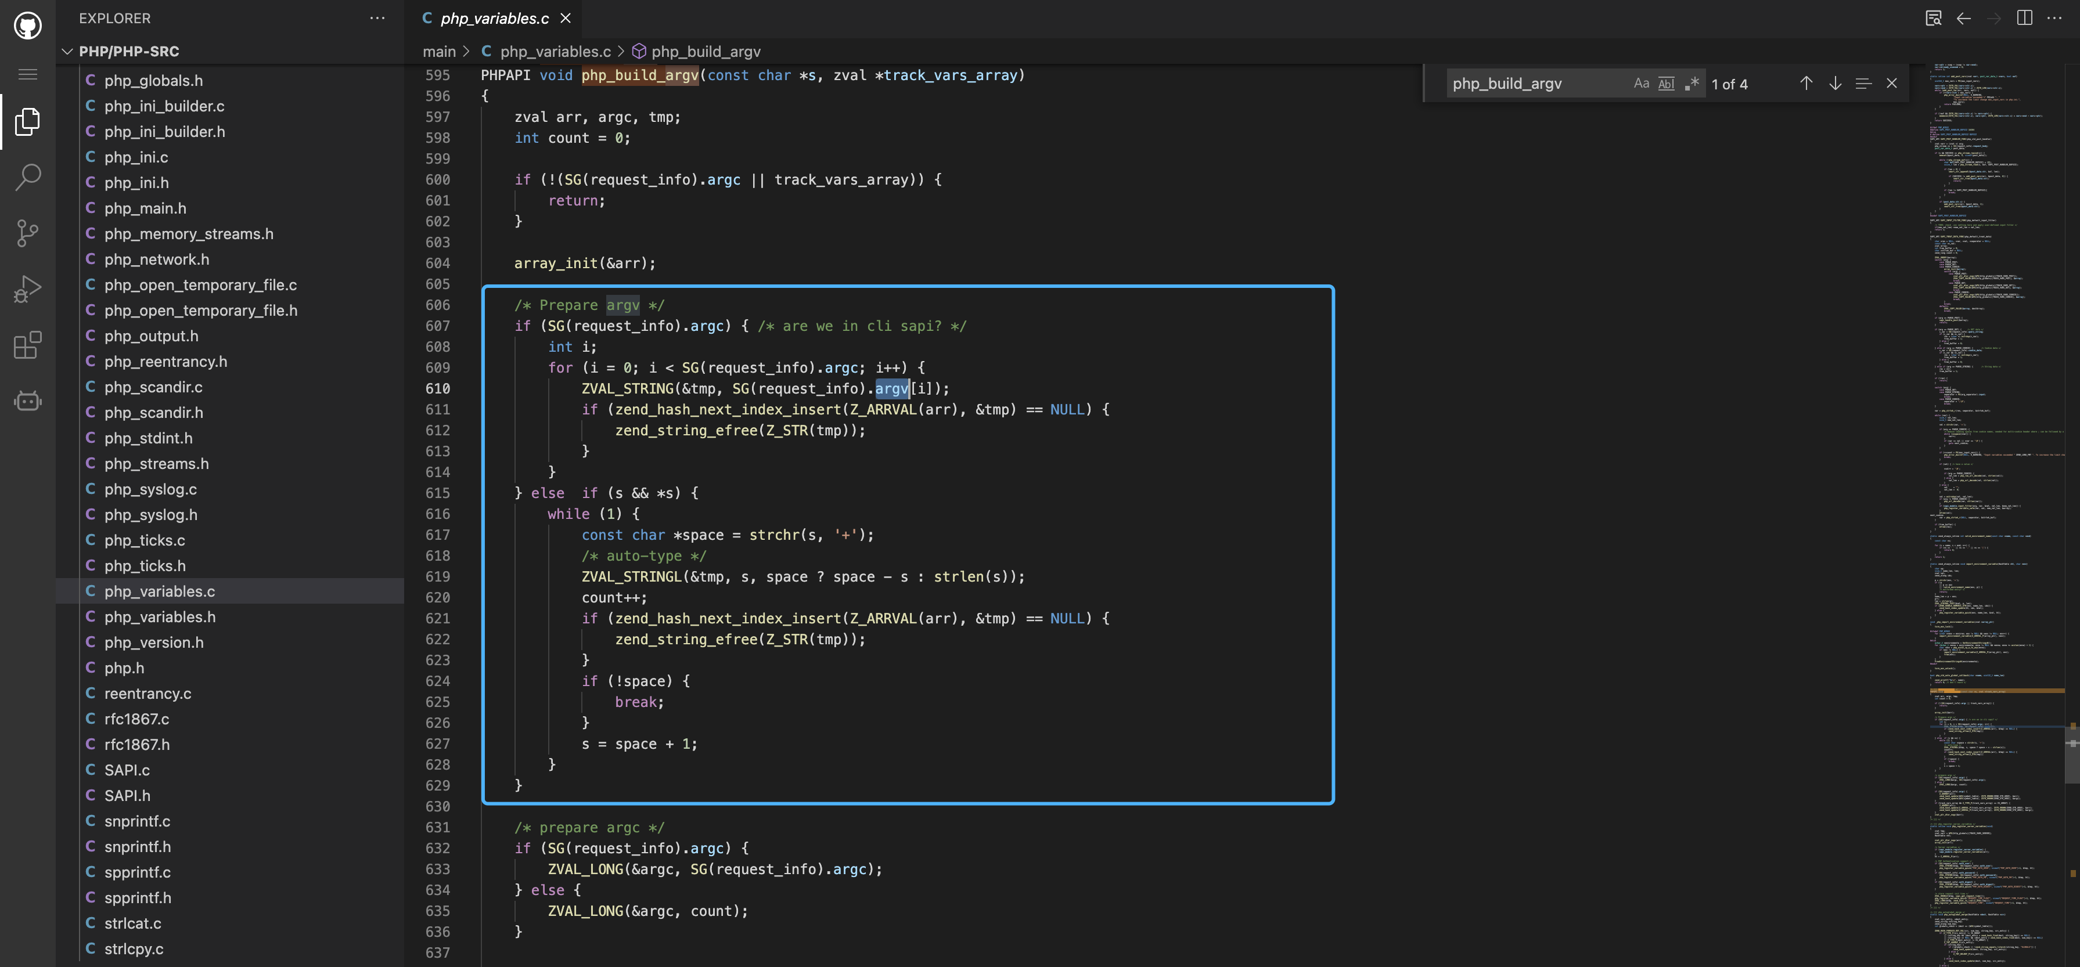Toggle Match Case in find widget
The image size is (2080, 967).
[x=1641, y=83]
